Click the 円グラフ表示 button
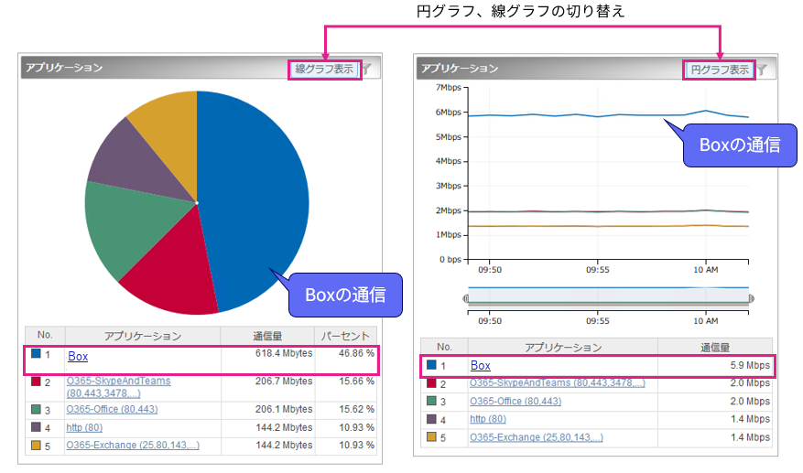803x473 pixels. click(719, 70)
